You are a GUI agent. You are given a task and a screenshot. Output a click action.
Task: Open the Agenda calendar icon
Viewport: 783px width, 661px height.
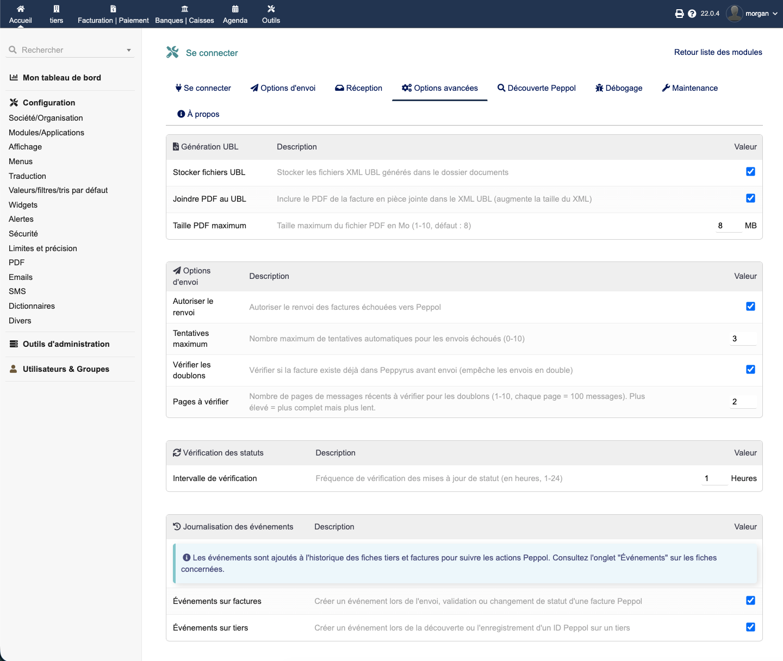[x=235, y=9]
